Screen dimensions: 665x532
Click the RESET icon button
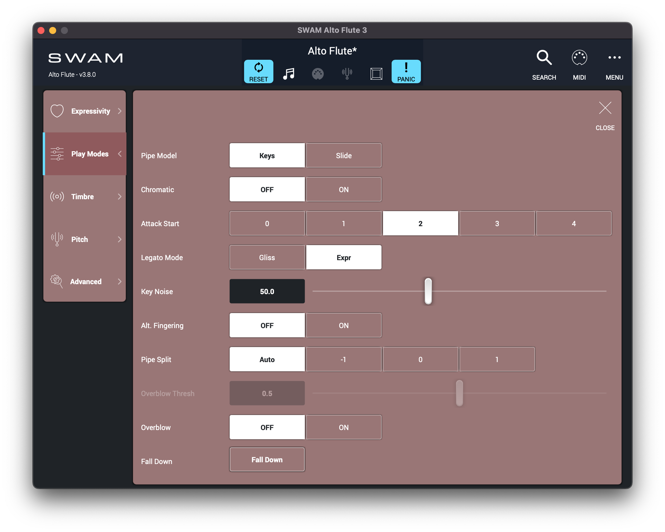point(258,71)
